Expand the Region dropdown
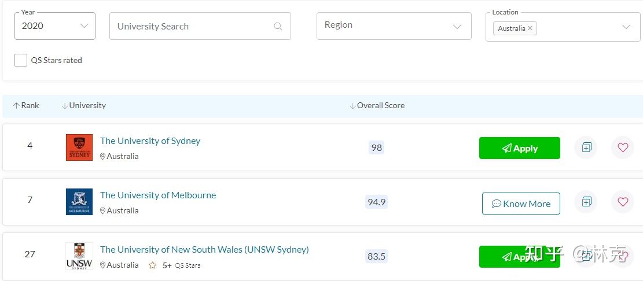 [x=394, y=26]
